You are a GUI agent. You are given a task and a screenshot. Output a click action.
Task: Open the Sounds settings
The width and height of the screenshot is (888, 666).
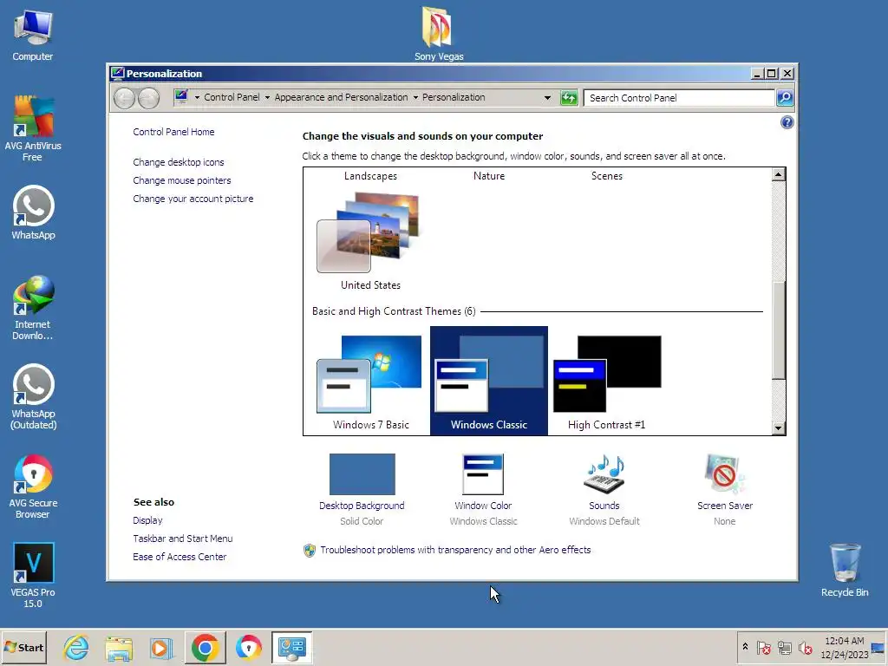(x=604, y=489)
